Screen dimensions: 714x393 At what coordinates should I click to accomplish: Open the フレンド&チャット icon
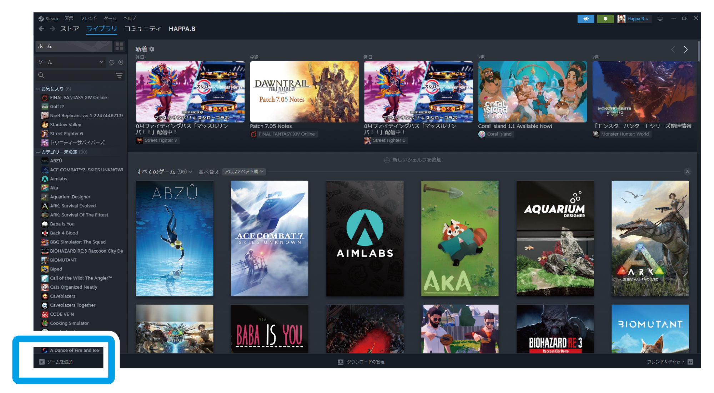click(x=690, y=362)
